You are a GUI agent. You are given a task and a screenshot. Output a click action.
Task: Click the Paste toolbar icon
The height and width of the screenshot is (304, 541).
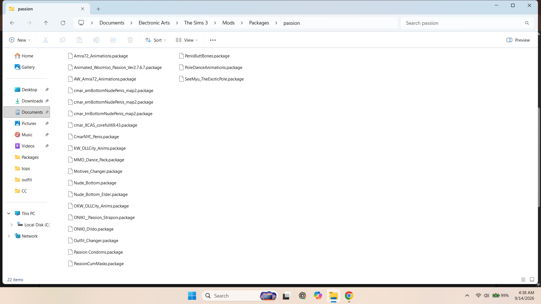click(x=79, y=40)
